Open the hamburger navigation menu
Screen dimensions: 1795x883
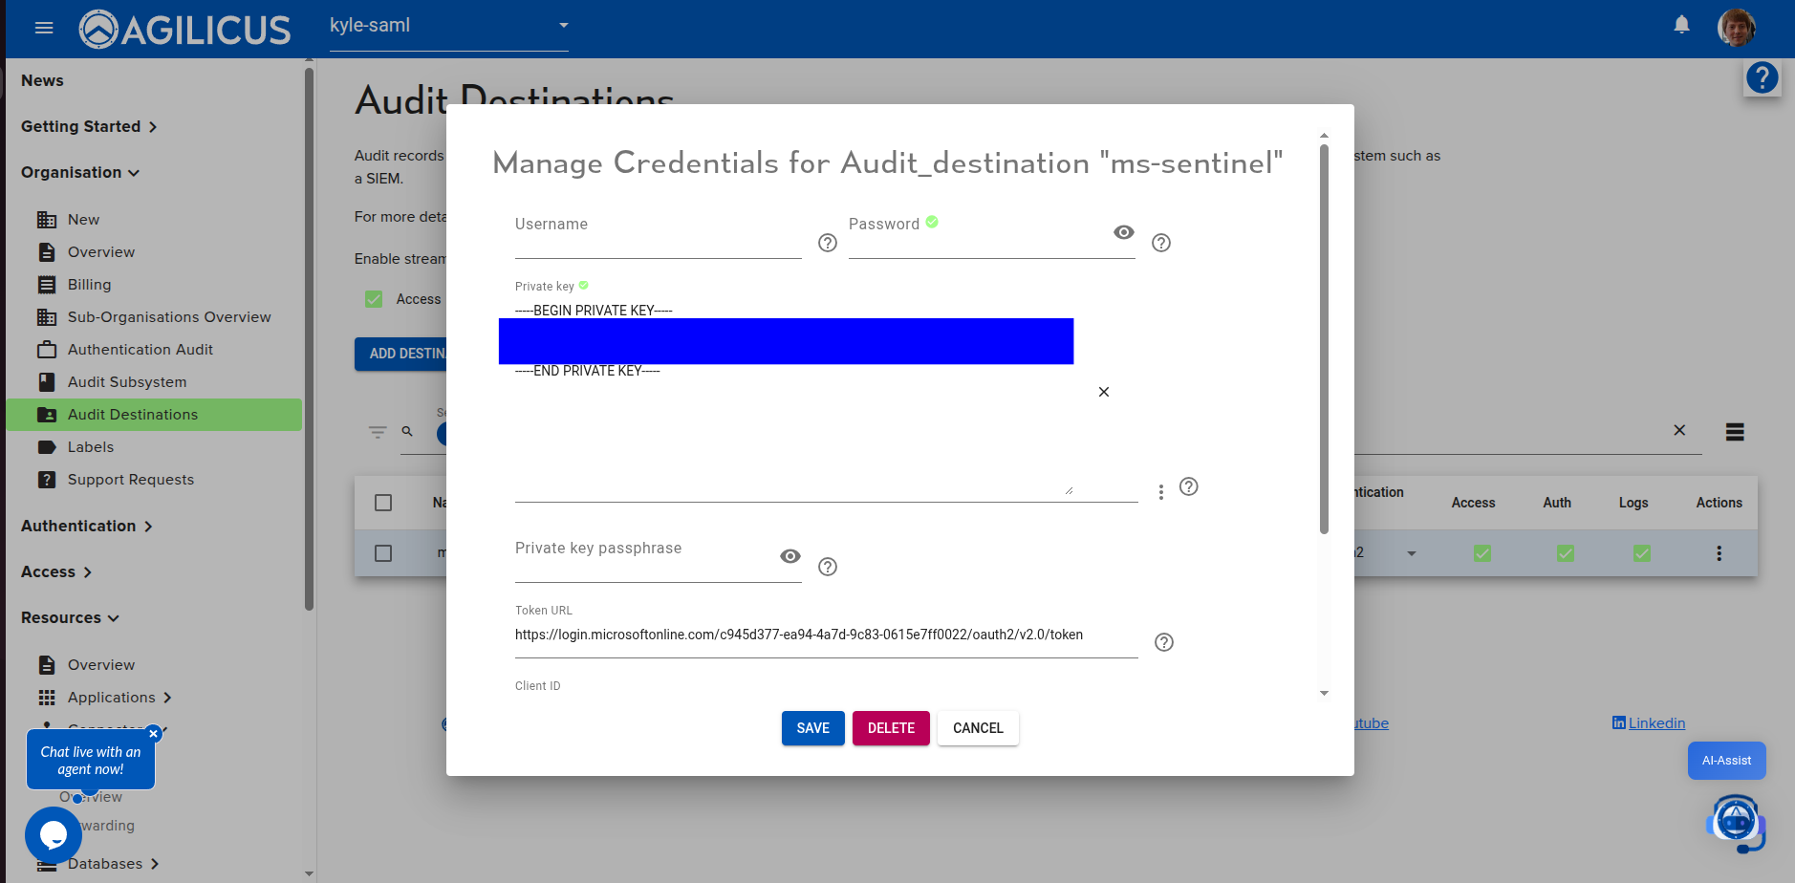(x=43, y=27)
